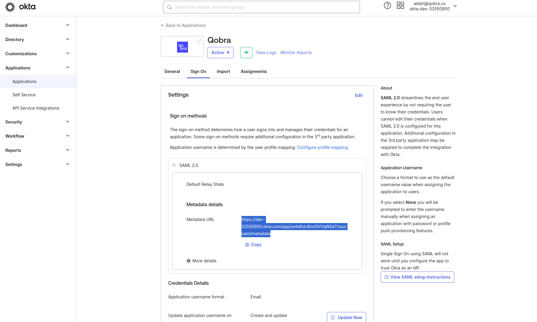Image resolution: width=537 pixels, height=322 pixels.
Task: Click the Update Now button
Action: [x=346, y=317]
